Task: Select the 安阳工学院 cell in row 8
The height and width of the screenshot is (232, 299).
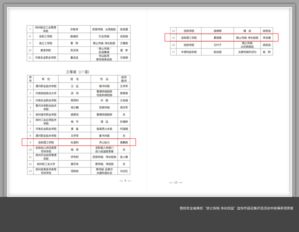Action: pos(45,37)
